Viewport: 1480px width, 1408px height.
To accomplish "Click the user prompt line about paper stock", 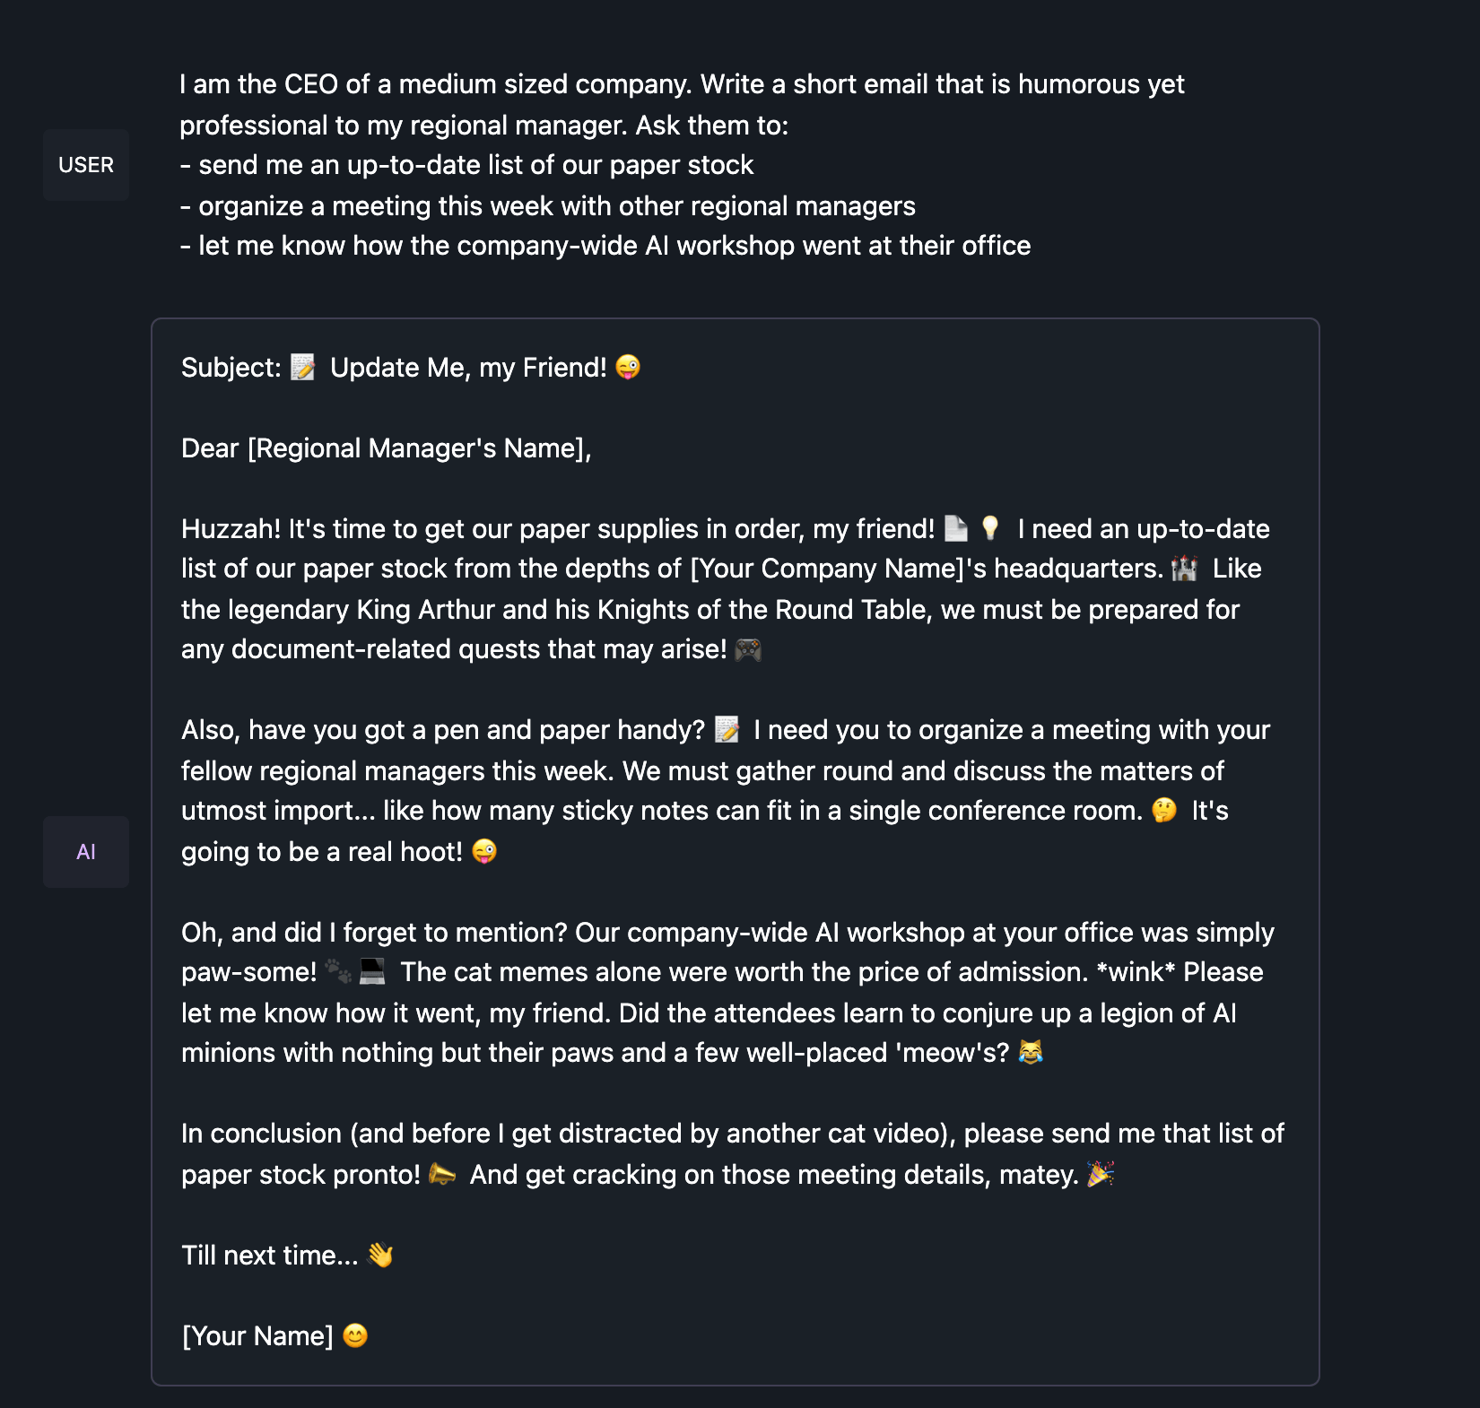I will click(x=466, y=165).
